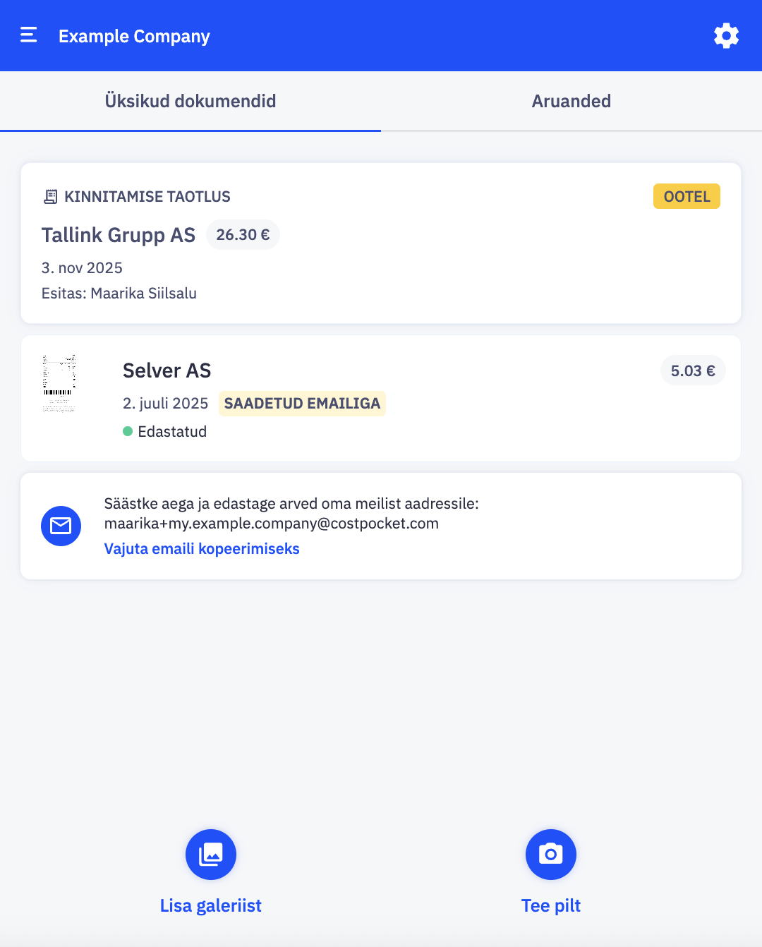762x947 pixels.
Task: Click the blue envelope email icon
Action: click(x=61, y=526)
